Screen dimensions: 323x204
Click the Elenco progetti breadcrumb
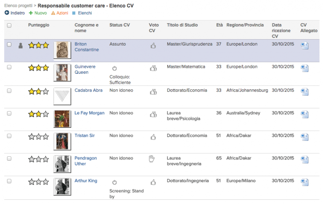click(19, 5)
